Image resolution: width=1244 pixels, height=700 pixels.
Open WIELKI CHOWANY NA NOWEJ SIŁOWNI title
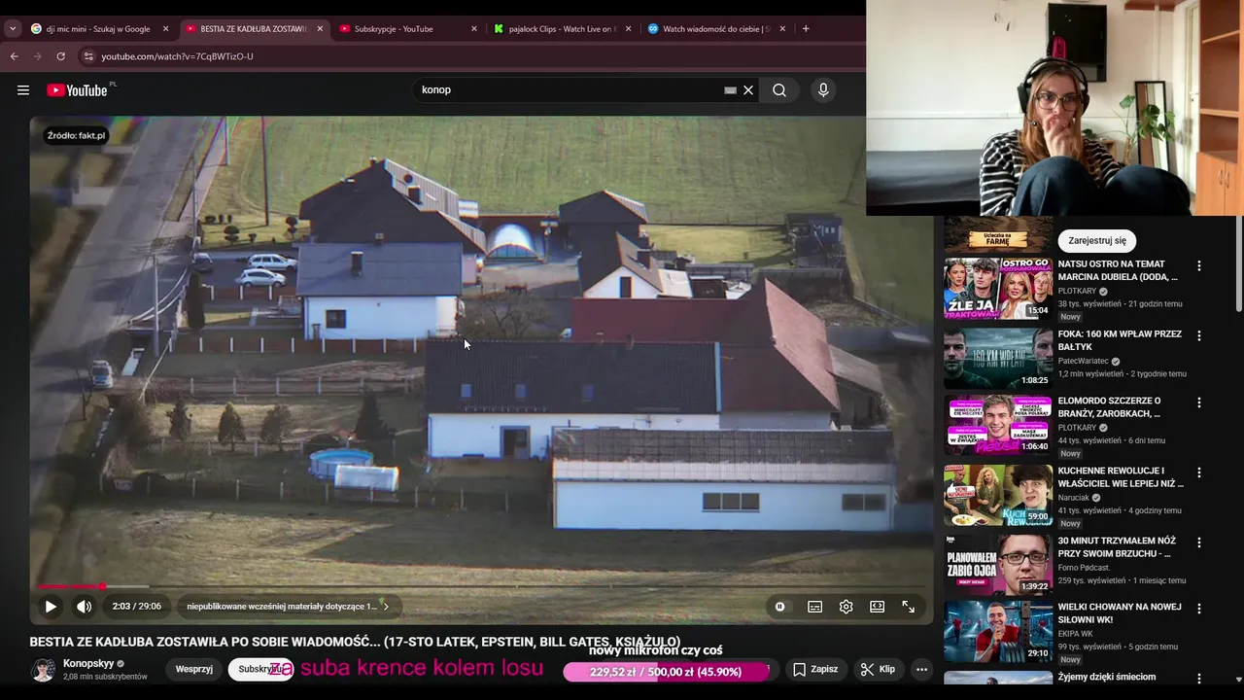pos(1120,613)
